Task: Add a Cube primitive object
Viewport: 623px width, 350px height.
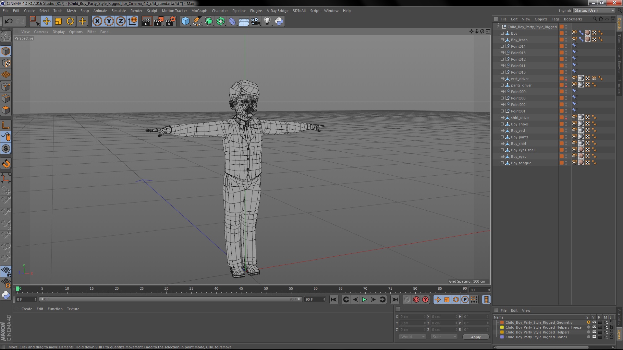Action: [x=185, y=21]
